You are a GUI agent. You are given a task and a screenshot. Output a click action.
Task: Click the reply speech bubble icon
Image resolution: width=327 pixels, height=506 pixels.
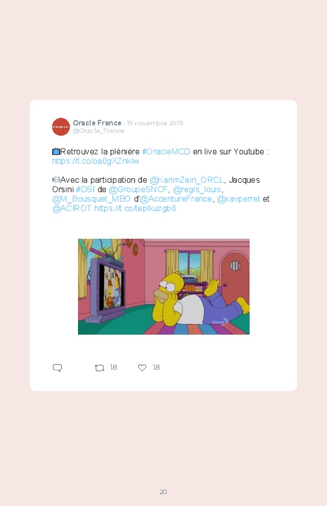coord(57,368)
